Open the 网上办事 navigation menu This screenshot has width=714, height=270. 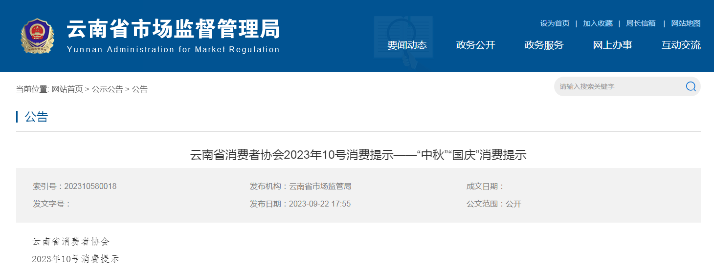tap(612, 45)
